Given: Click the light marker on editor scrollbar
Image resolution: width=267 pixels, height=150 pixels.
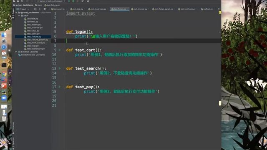Looking at the screenshot, I should pos(220,103).
